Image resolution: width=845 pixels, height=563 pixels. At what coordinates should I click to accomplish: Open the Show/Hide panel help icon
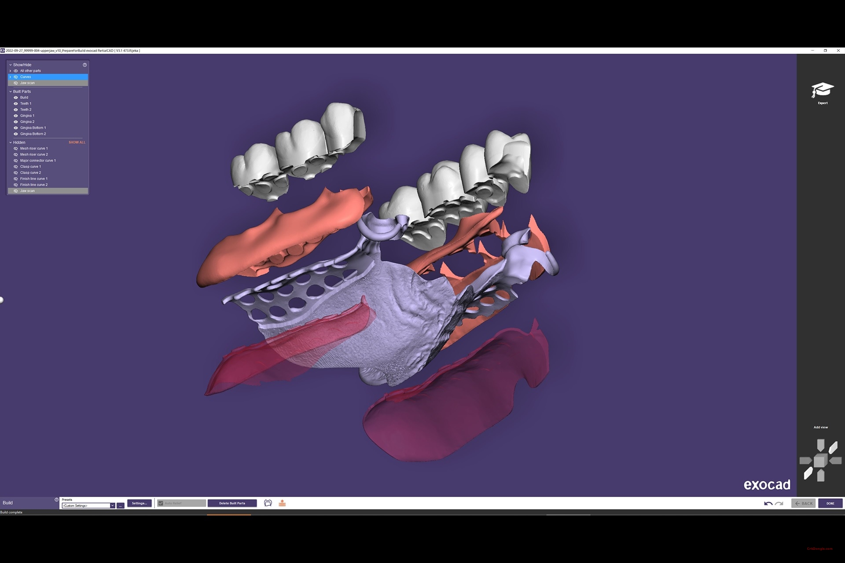pyautogui.click(x=84, y=65)
